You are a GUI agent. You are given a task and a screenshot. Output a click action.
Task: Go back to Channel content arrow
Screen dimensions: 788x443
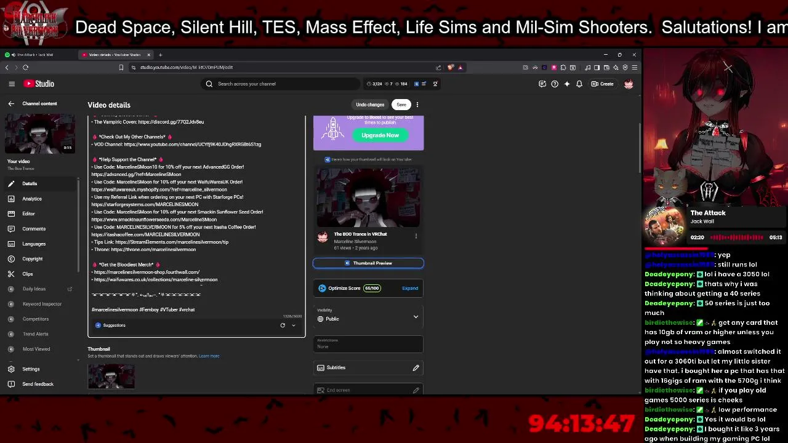11,103
